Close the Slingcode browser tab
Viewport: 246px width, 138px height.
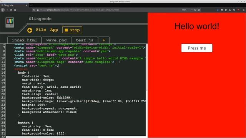pyautogui.click(x=27, y=5)
